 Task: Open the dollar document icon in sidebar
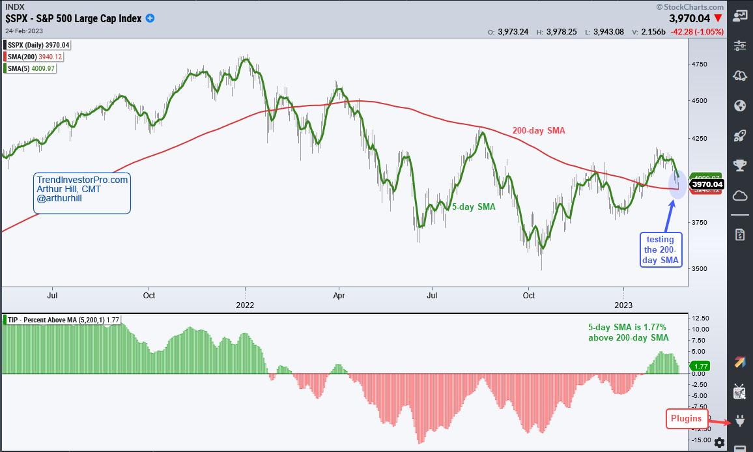[740, 234]
